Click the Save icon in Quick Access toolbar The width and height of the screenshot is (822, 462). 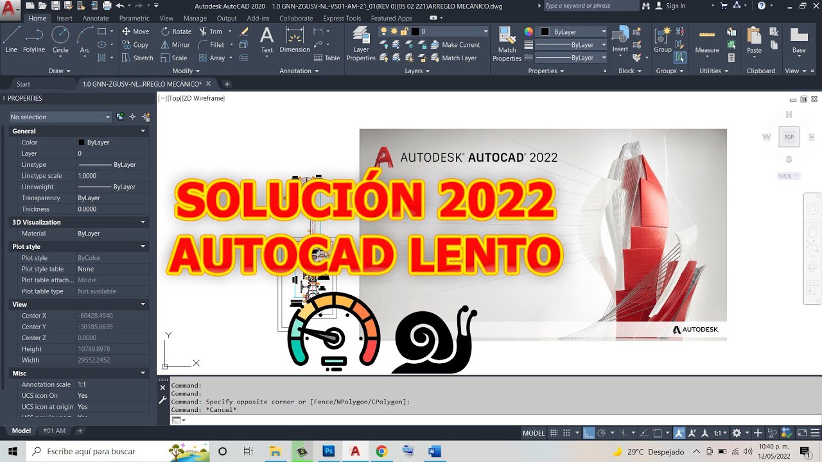pyautogui.click(x=57, y=6)
